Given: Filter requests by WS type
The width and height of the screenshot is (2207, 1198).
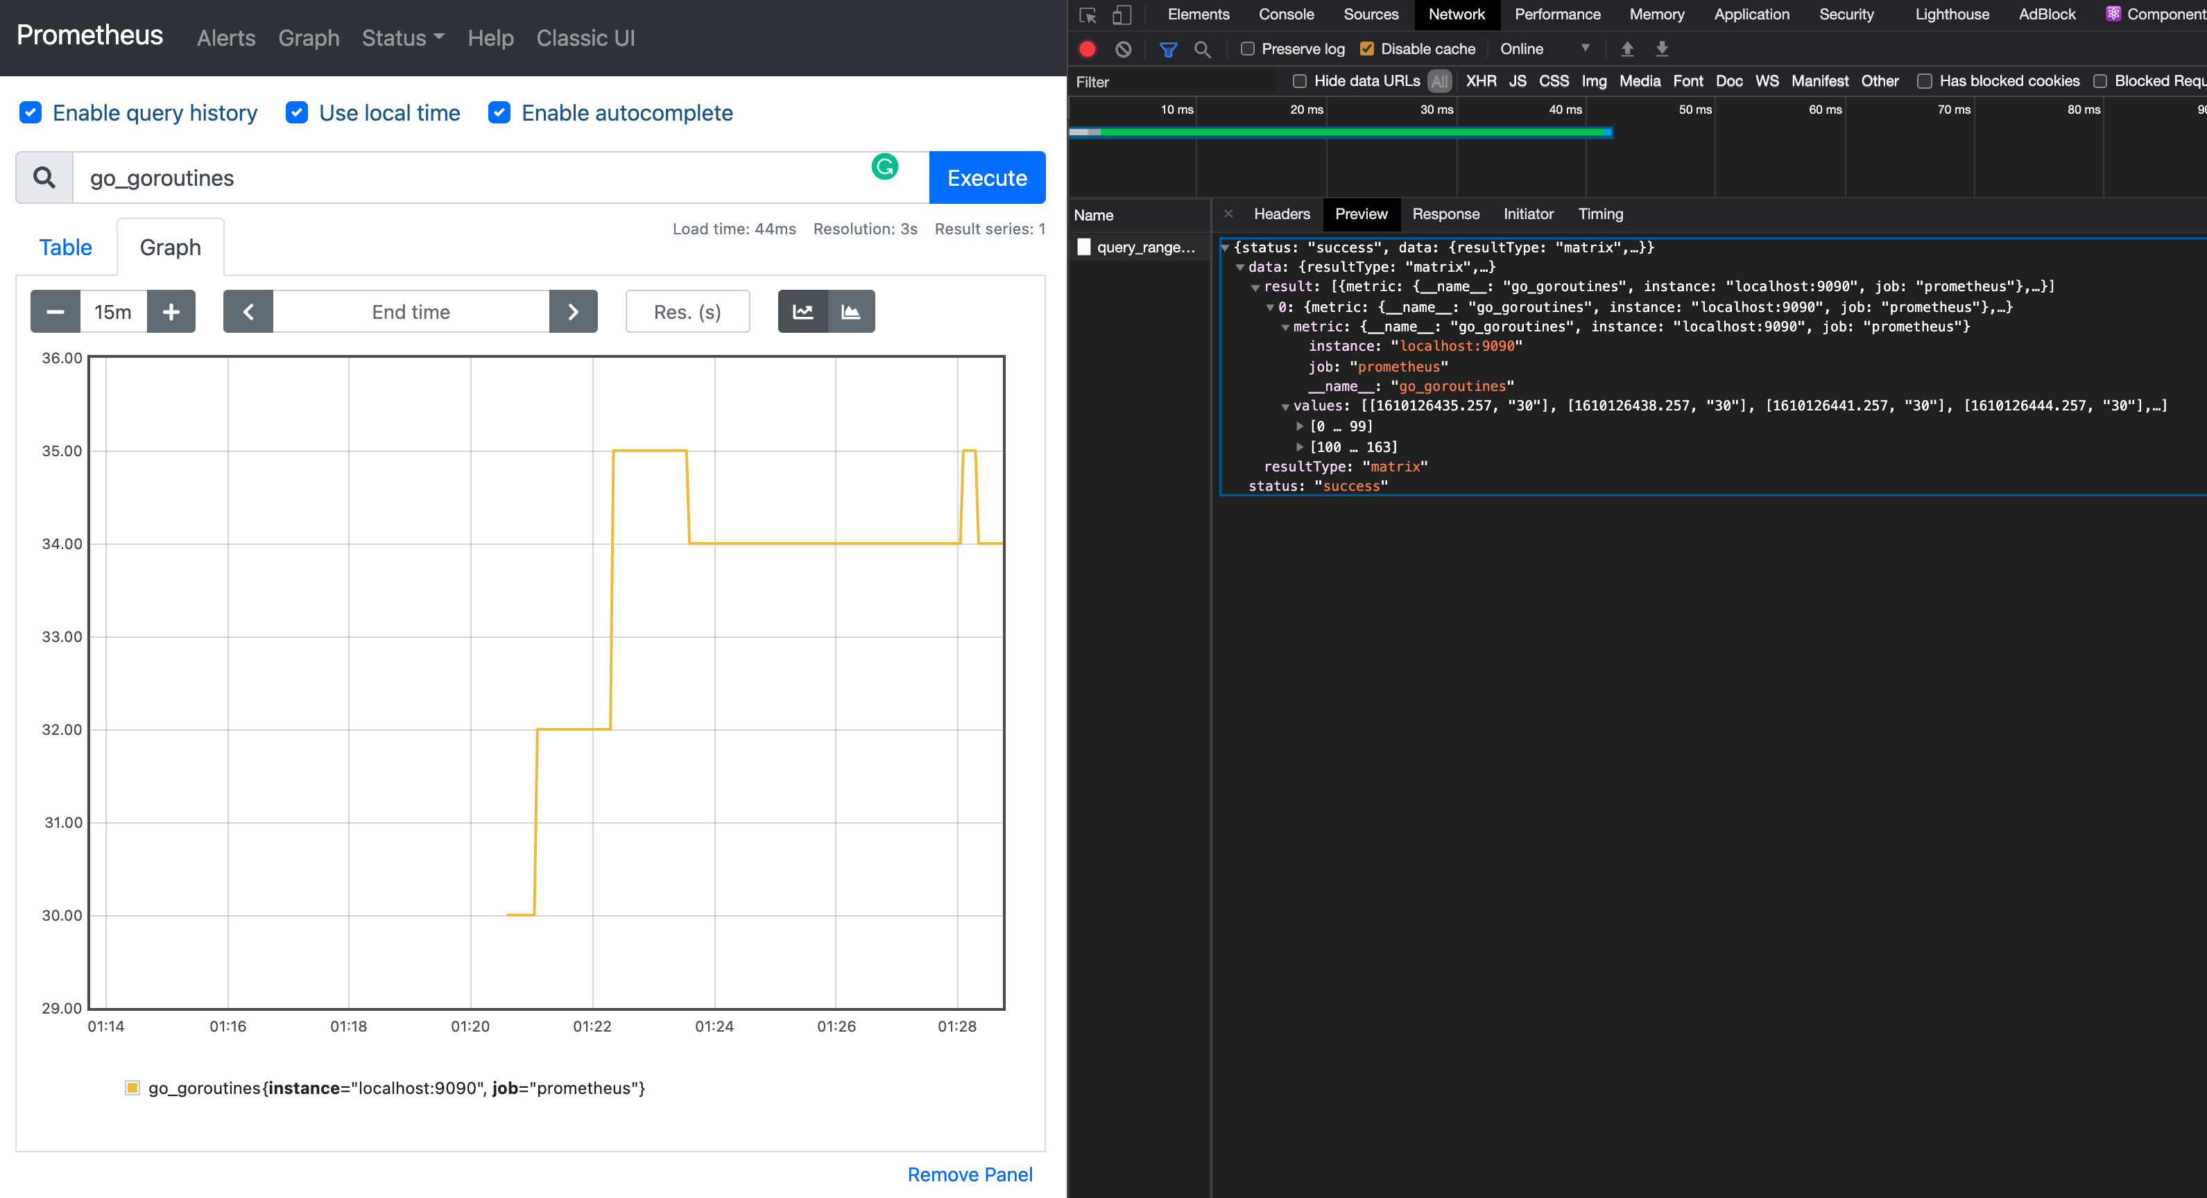Looking at the screenshot, I should [1767, 81].
